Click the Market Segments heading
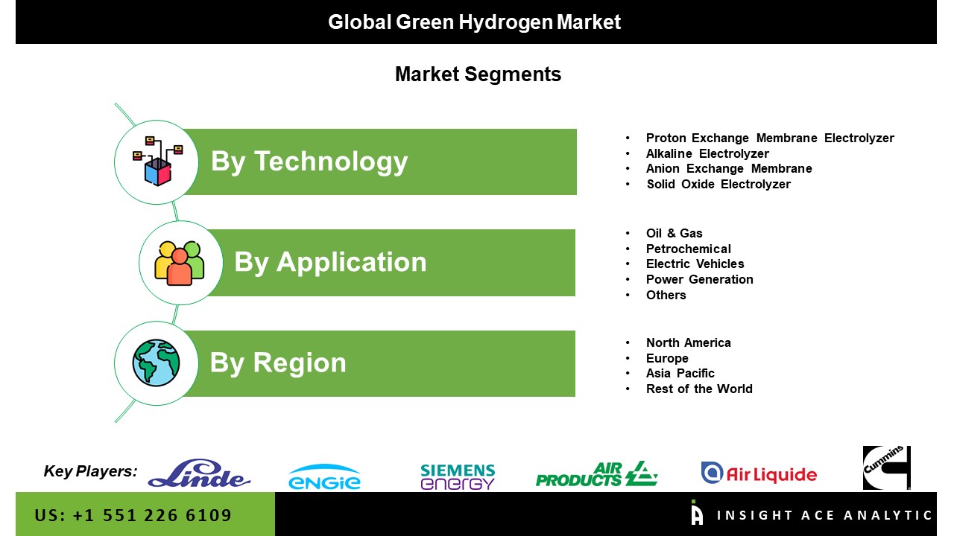 pos(478,74)
